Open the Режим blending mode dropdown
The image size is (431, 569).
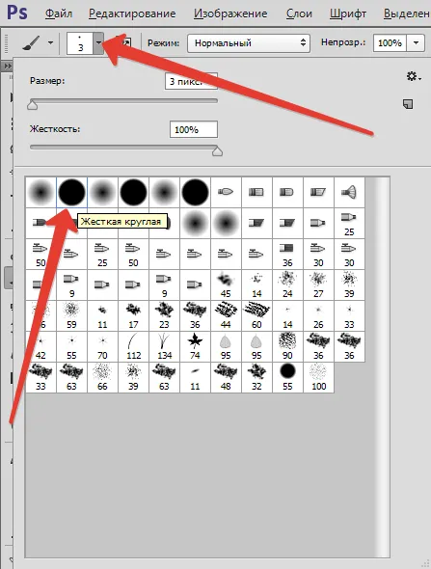coord(249,43)
